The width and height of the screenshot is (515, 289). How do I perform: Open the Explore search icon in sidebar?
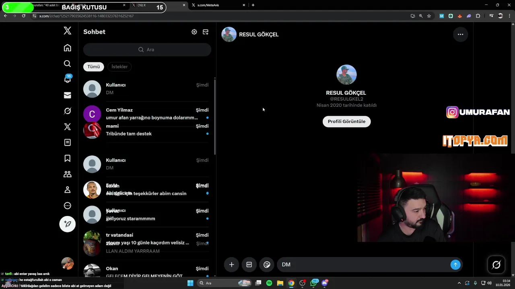click(68, 63)
